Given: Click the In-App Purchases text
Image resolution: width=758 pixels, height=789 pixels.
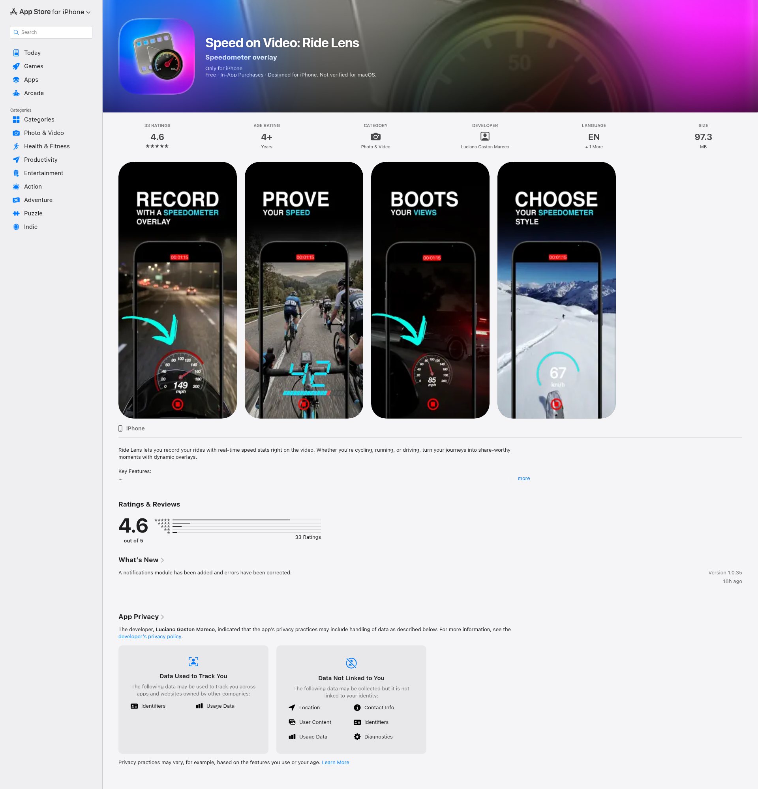Looking at the screenshot, I should [x=242, y=75].
